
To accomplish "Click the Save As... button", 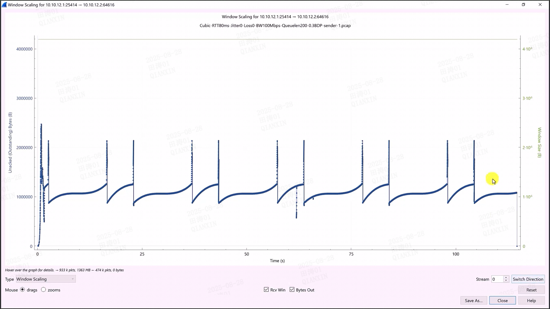I will pyautogui.click(x=474, y=300).
